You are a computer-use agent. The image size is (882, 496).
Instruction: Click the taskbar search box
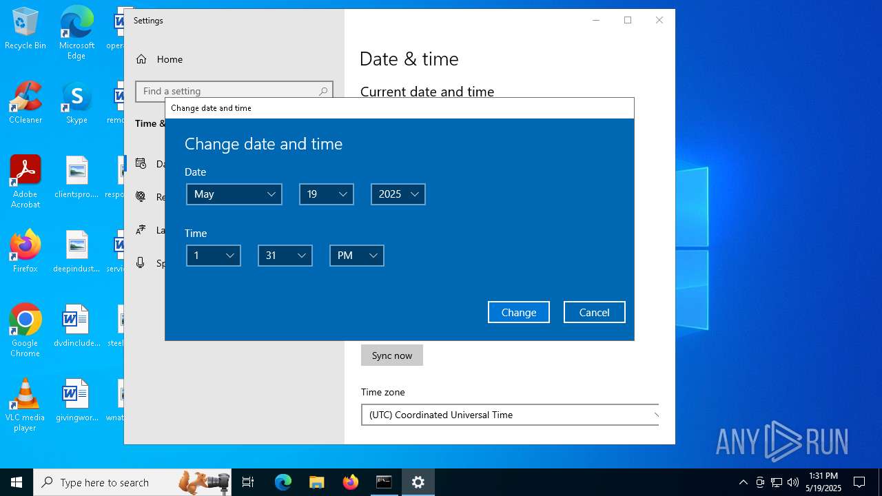tap(134, 482)
